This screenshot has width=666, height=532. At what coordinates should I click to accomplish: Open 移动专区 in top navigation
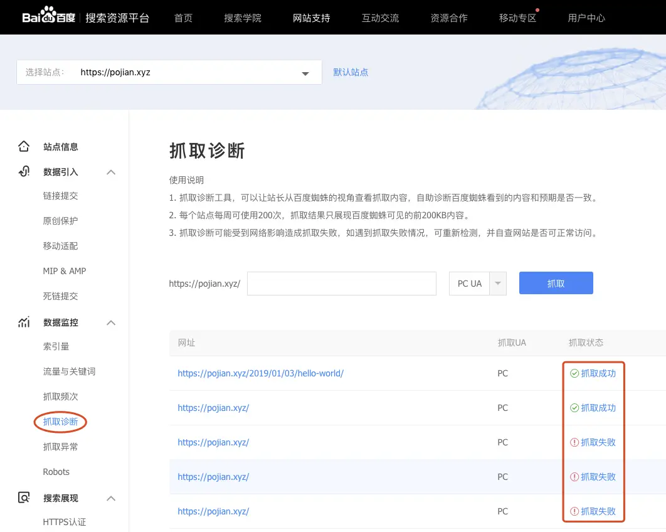point(518,18)
